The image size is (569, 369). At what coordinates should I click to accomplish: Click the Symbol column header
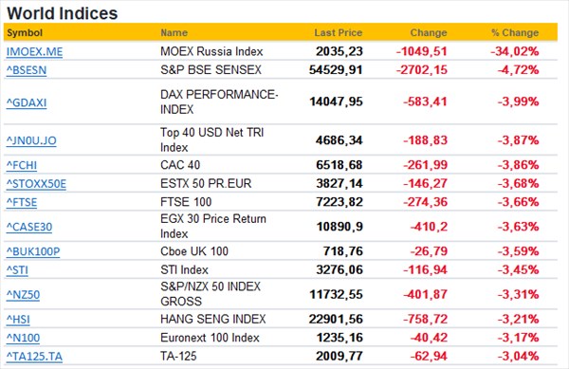pos(25,32)
